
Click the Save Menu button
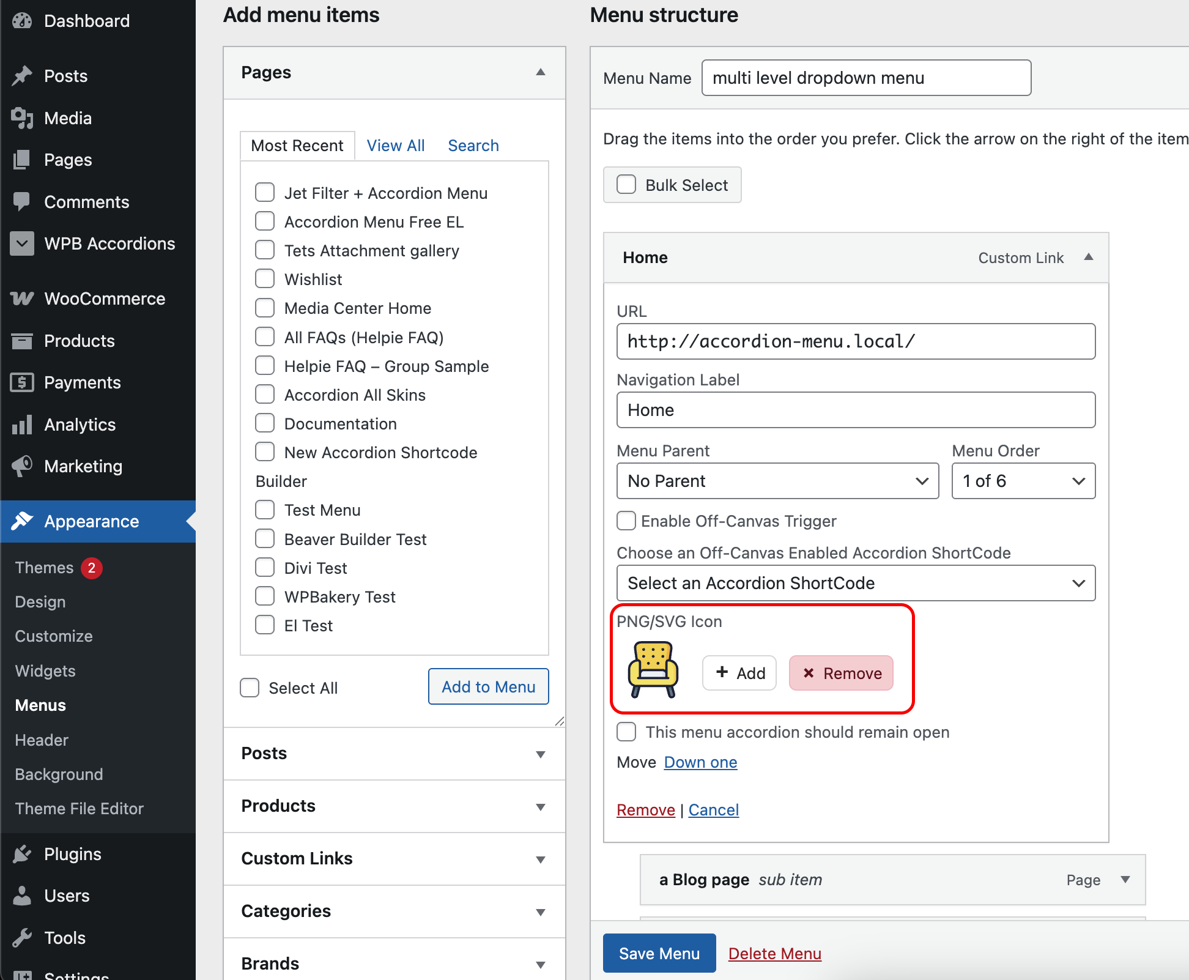[659, 953]
